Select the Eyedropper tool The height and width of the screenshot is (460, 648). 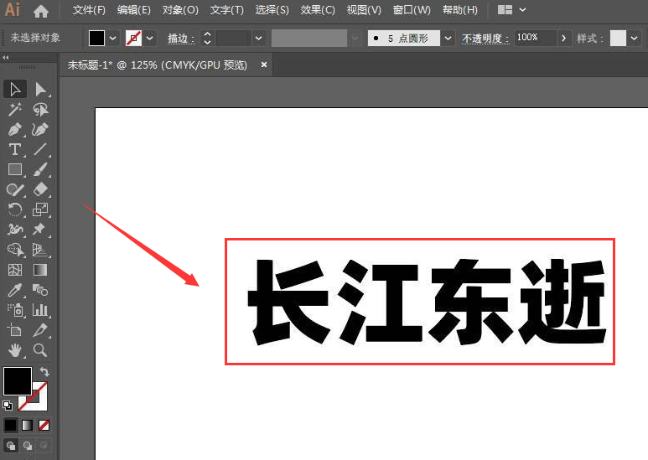14,291
